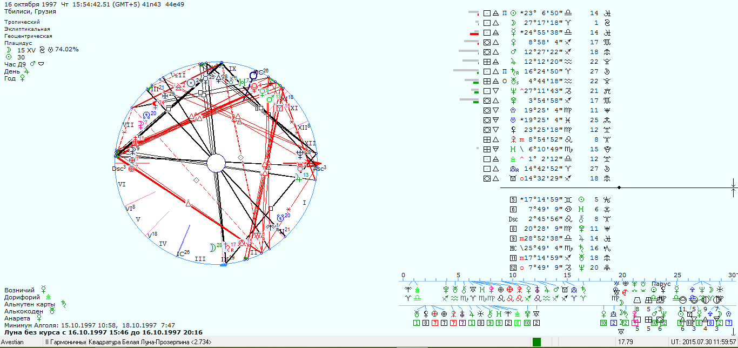Screen dimensions: 738x348
Task: Select the Mars glyph in the 12°27'22" row
Action: (513, 52)
